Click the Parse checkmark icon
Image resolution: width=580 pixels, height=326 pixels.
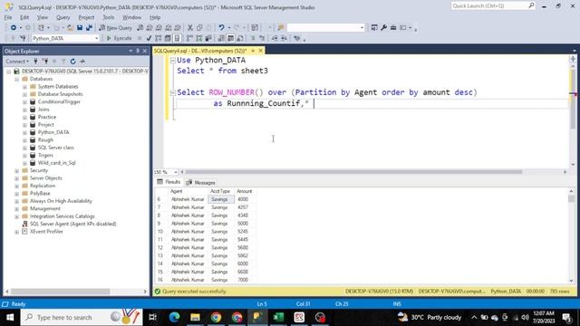pos(149,38)
